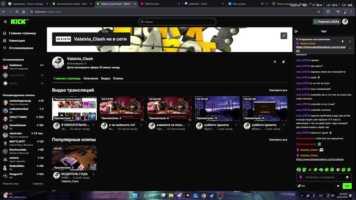Collapse the chat panel arrow icon
The height and width of the screenshot is (200, 356).
296,31
